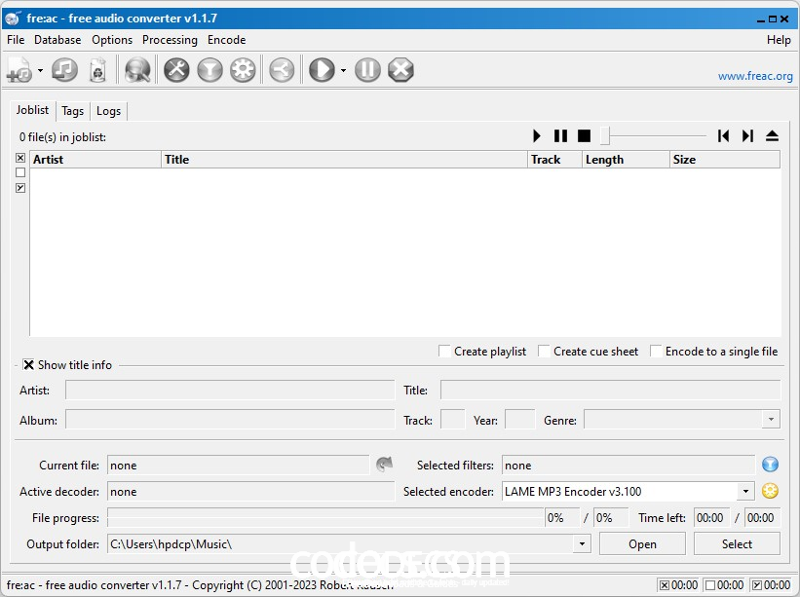Click the eject button above the joblist
800x597 pixels.
(772, 136)
